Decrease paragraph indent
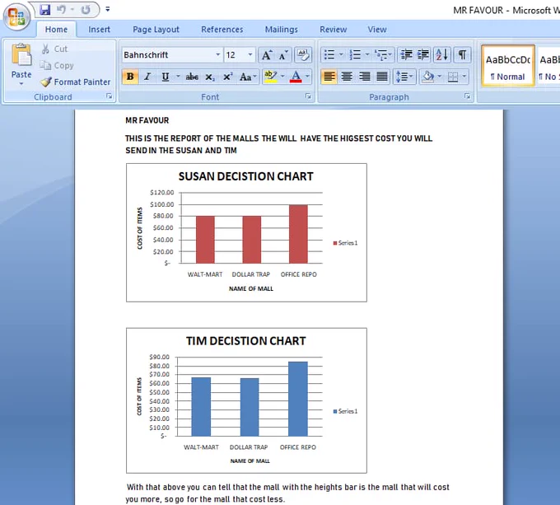Viewport: 560px width, 505px height. point(406,55)
